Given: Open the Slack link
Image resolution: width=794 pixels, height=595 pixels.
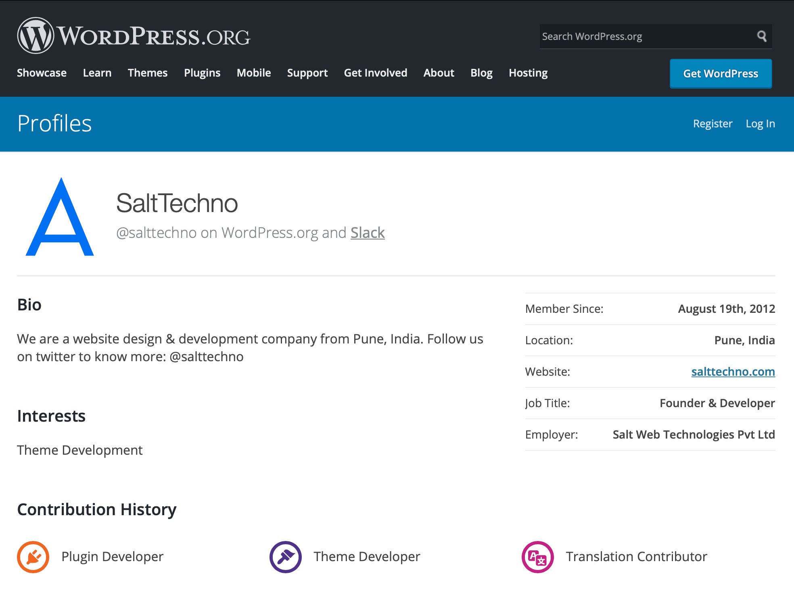Looking at the screenshot, I should coord(367,233).
